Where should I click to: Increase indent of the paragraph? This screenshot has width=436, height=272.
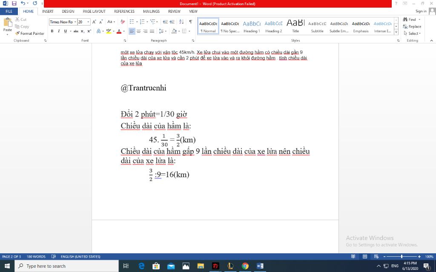coord(172,22)
